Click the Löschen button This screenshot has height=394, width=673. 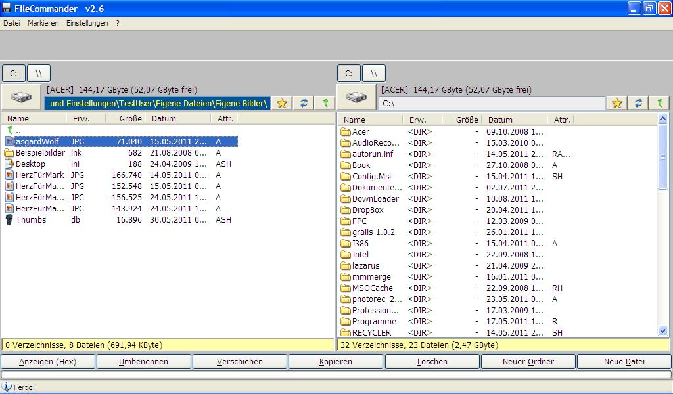point(432,362)
